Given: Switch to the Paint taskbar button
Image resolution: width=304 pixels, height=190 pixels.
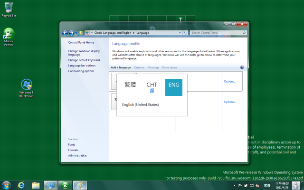Looking at the screenshot, I should tap(80, 185).
